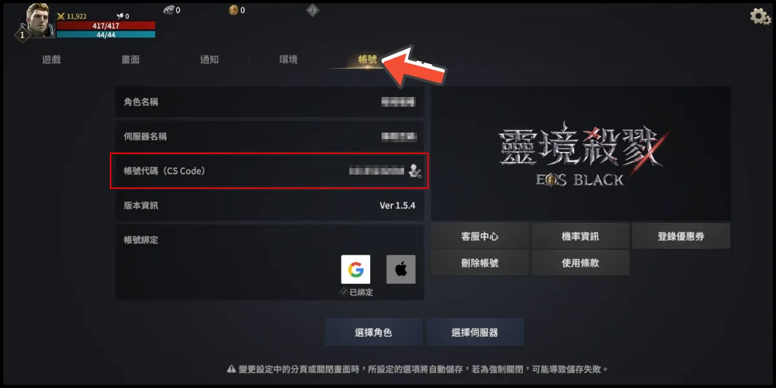This screenshot has height=388, width=776.
Task: Click the 登錄優惠券 coupon button
Action: pyautogui.click(x=681, y=236)
